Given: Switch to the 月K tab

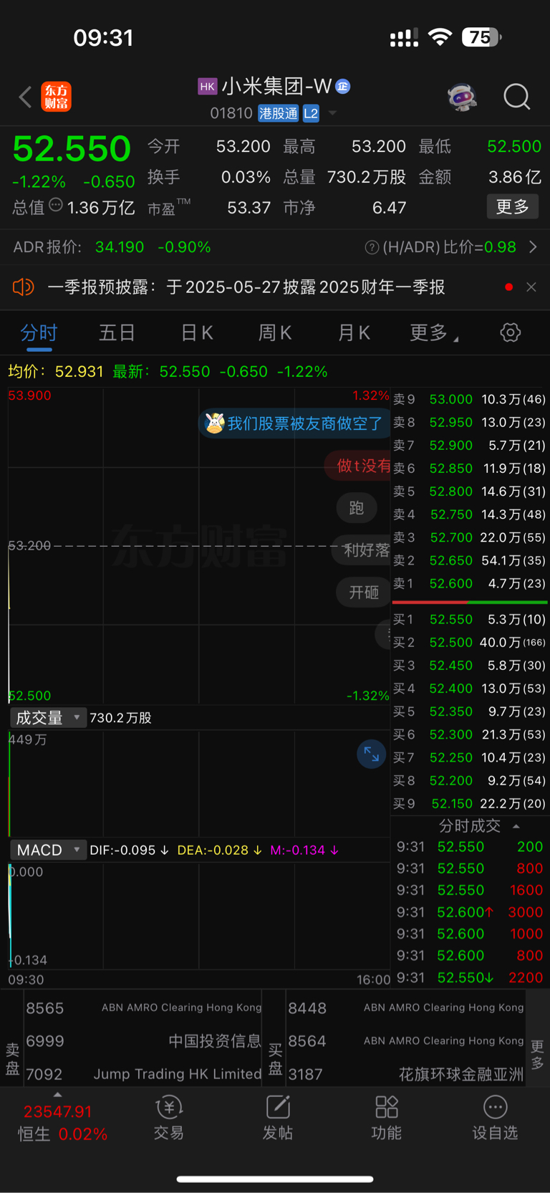Looking at the screenshot, I should coord(354,333).
